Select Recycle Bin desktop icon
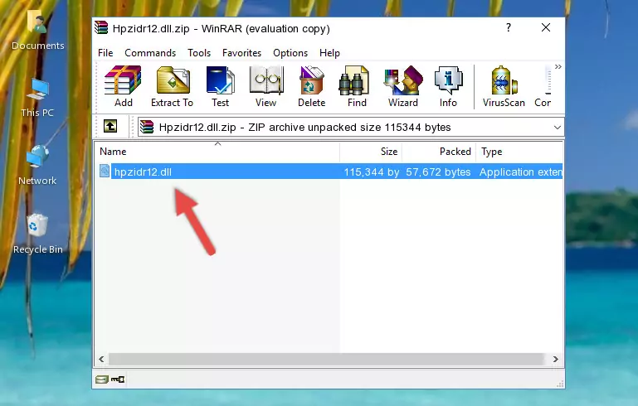The image size is (638, 406). pos(38,234)
